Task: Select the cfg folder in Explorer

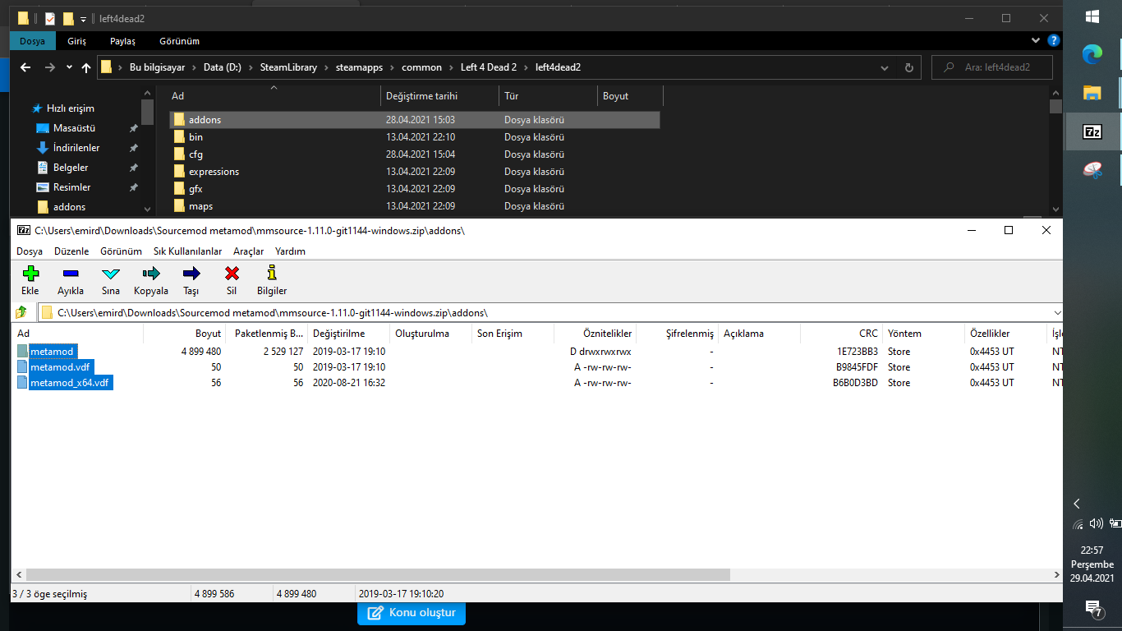Action: [x=415, y=154]
